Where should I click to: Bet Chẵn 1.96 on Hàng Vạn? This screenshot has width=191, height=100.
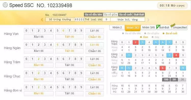pos(94,37)
